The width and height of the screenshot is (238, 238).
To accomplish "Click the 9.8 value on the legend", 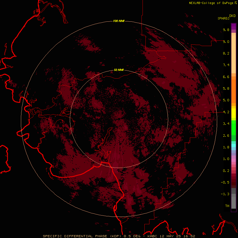I will (226, 30).
